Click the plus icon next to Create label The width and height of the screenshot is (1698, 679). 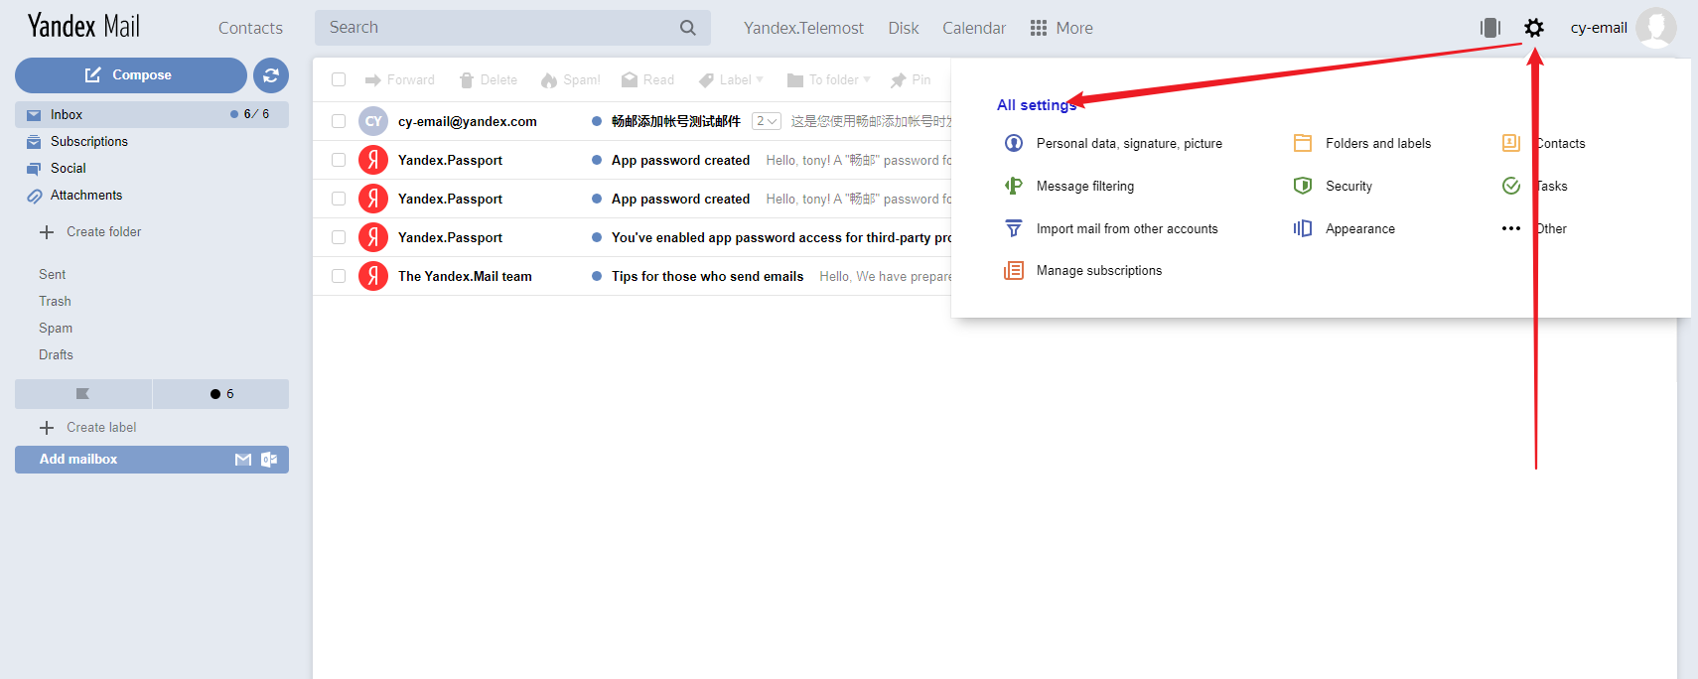(x=47, y=428)
